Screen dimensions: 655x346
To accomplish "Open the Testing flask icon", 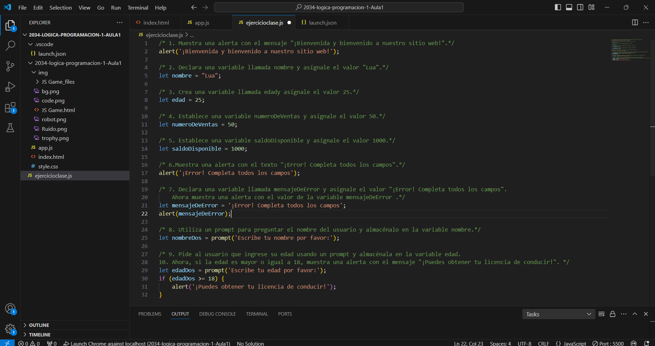I will point(10,128).
